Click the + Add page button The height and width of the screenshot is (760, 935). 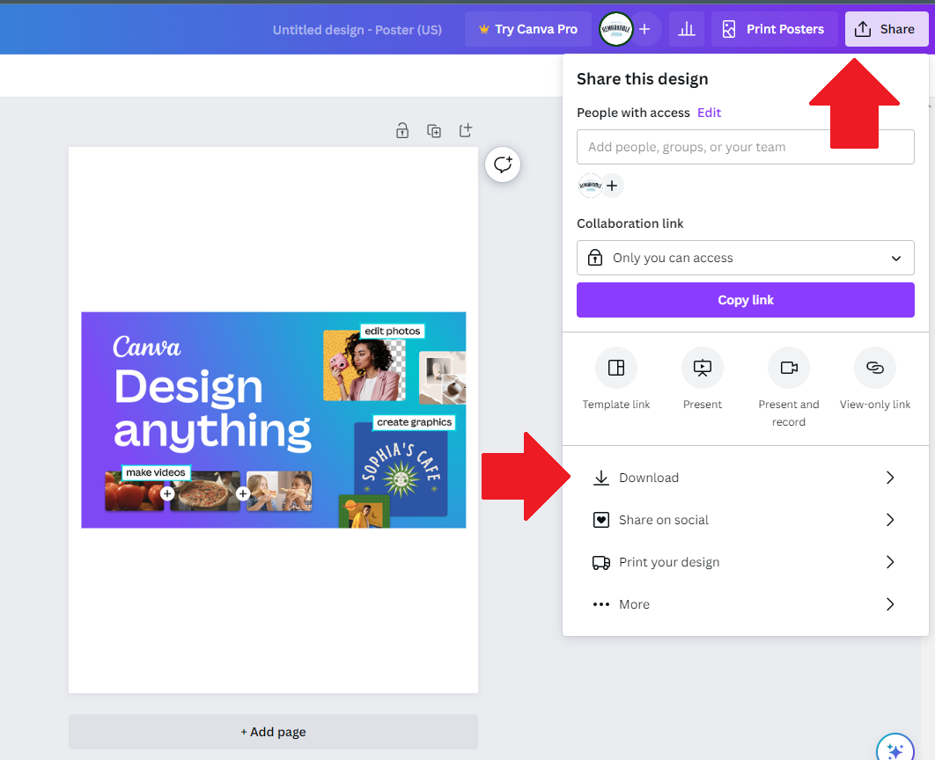tap(273, 732)
